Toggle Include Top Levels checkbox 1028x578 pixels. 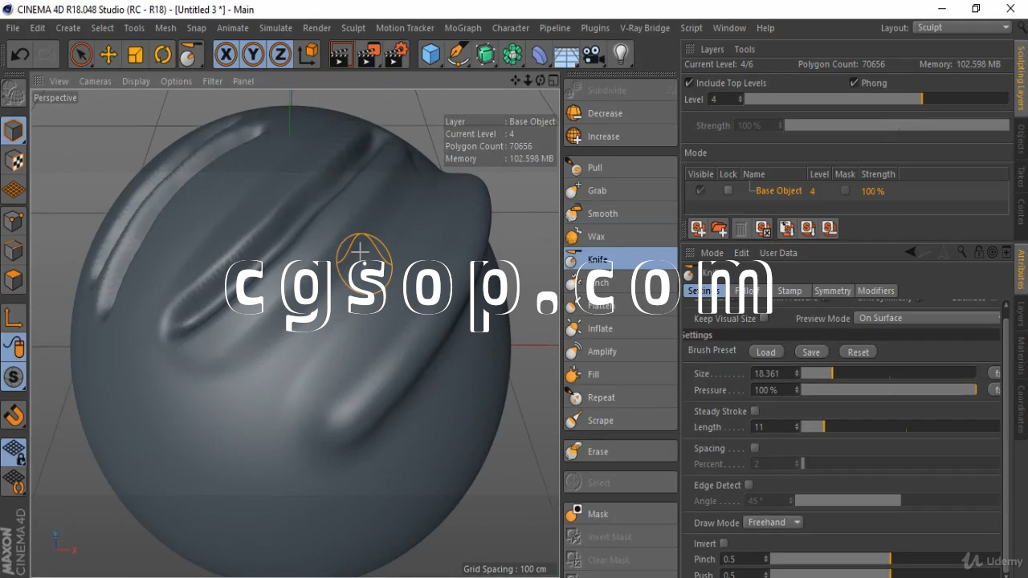coord(689,83)
